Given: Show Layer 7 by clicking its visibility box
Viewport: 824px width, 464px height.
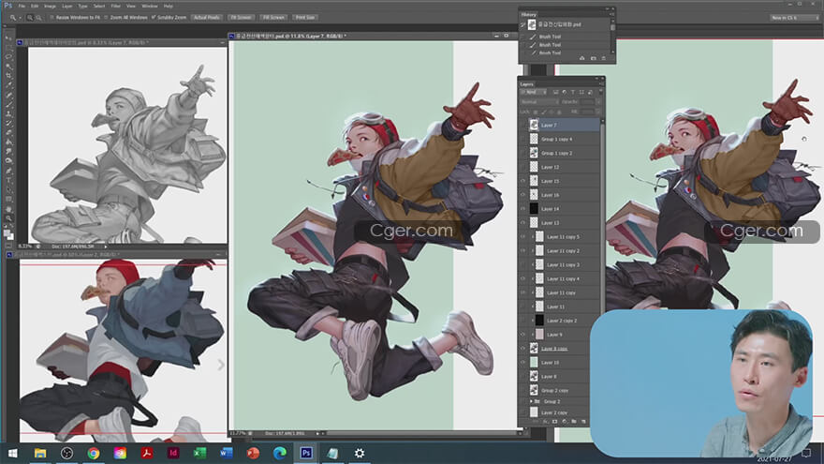Looking at the screenshot, I should pyautogui.click(x=522, y=126).
